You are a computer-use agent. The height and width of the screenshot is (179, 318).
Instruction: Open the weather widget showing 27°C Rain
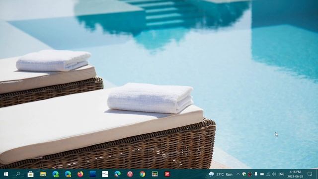(x=221, y=175)
